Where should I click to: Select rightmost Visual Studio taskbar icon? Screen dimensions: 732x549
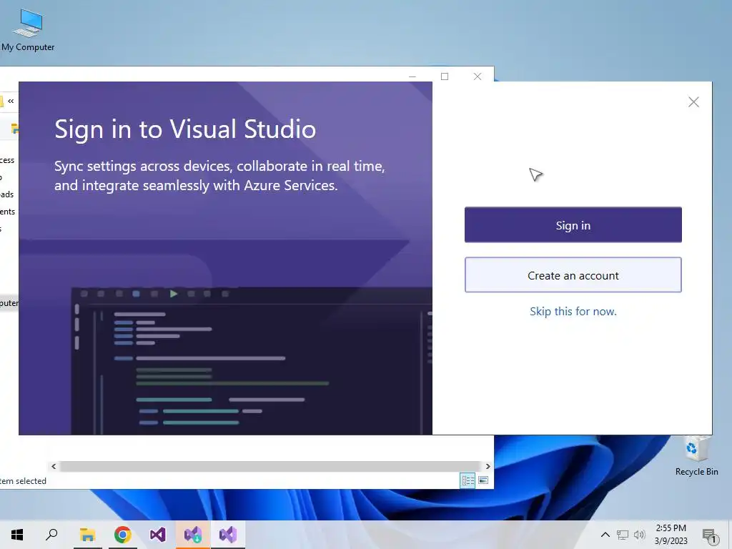point(228,535)
